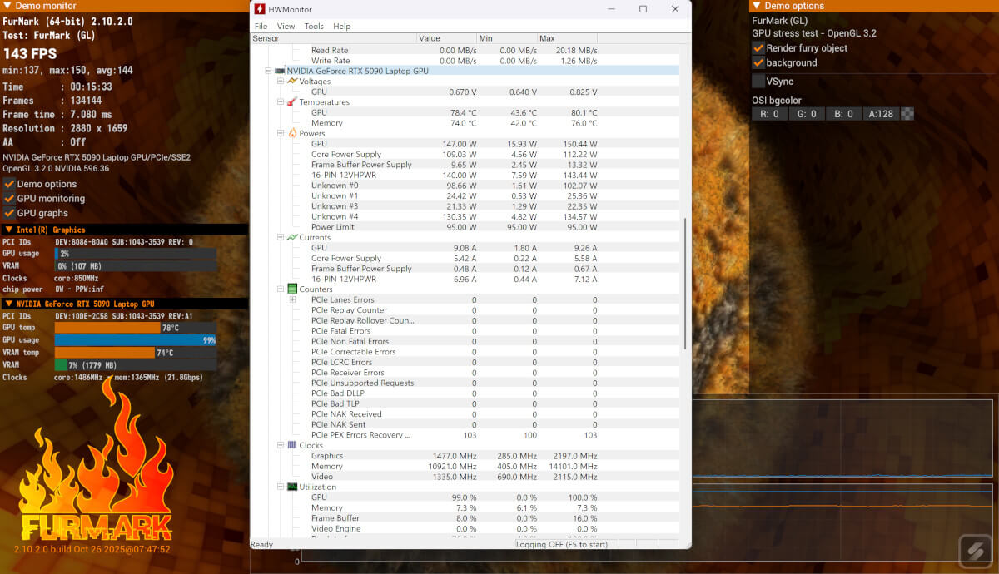Click the R: 0 bgcolor field

point(770,114)
